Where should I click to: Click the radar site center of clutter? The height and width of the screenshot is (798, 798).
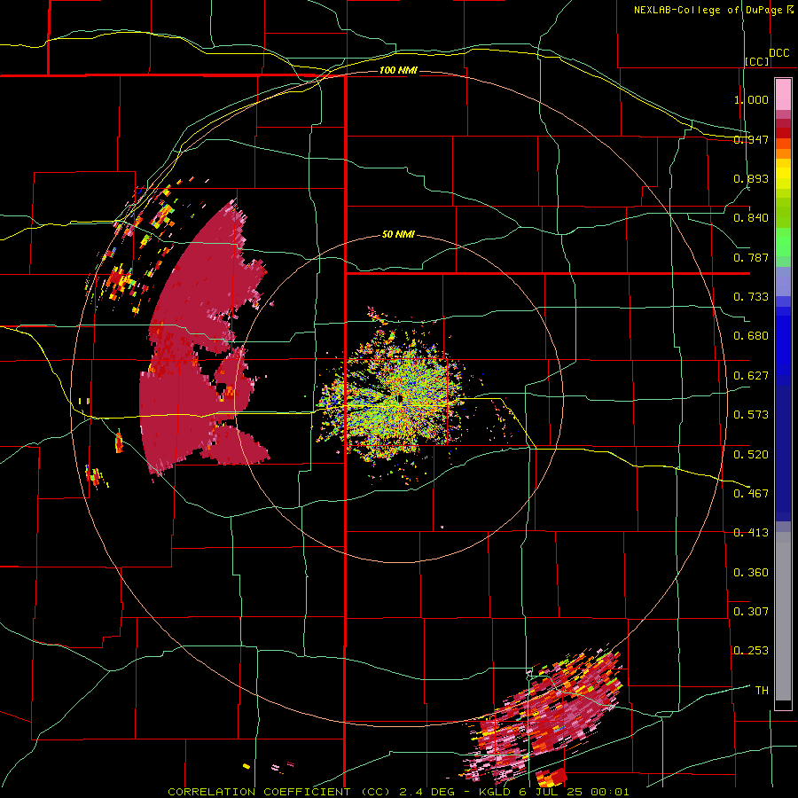pyautogui.click(x=400, y=398)
